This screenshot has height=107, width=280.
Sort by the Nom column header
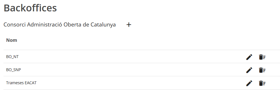(x=12, y=40)
